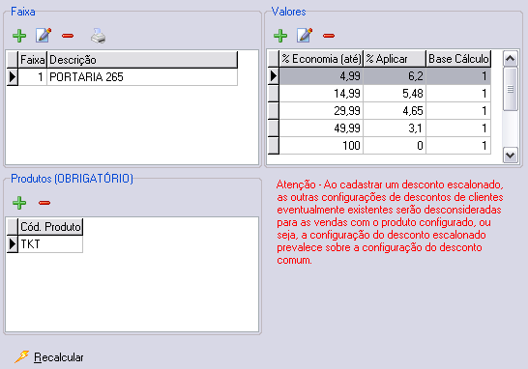Image resolution: width=528 pixels, height=369 pixels.
Task: Add a new entry in Valores
Action: (x=280, y=36)
